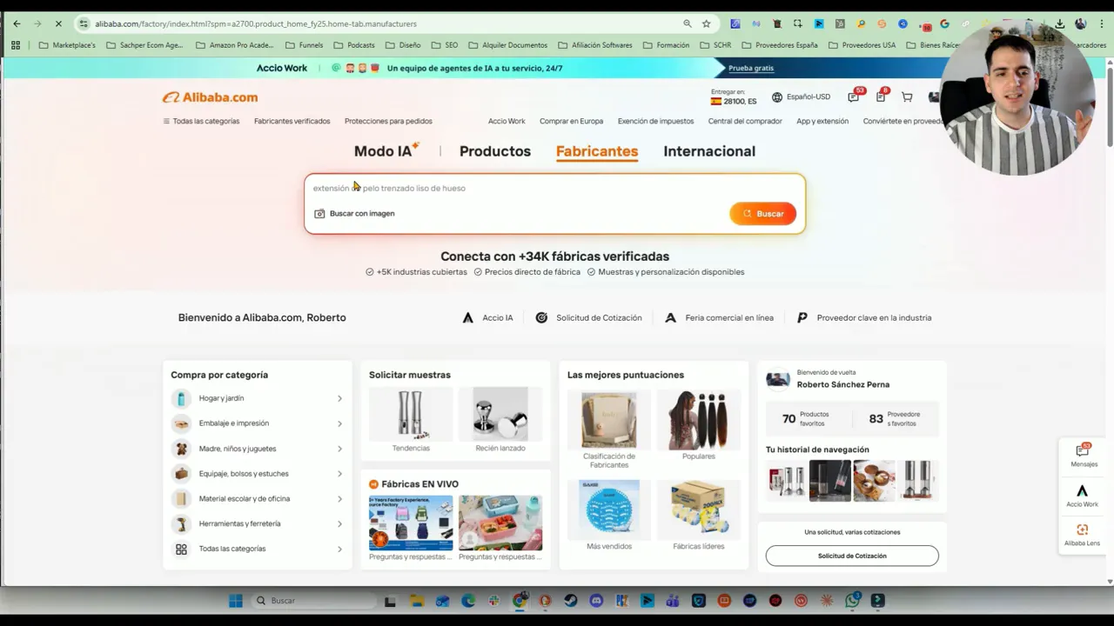Viewport: 1114px width, 626px height.
Task: Click the Solicitud de Cotización outlined button
Action: coord(852,556)
